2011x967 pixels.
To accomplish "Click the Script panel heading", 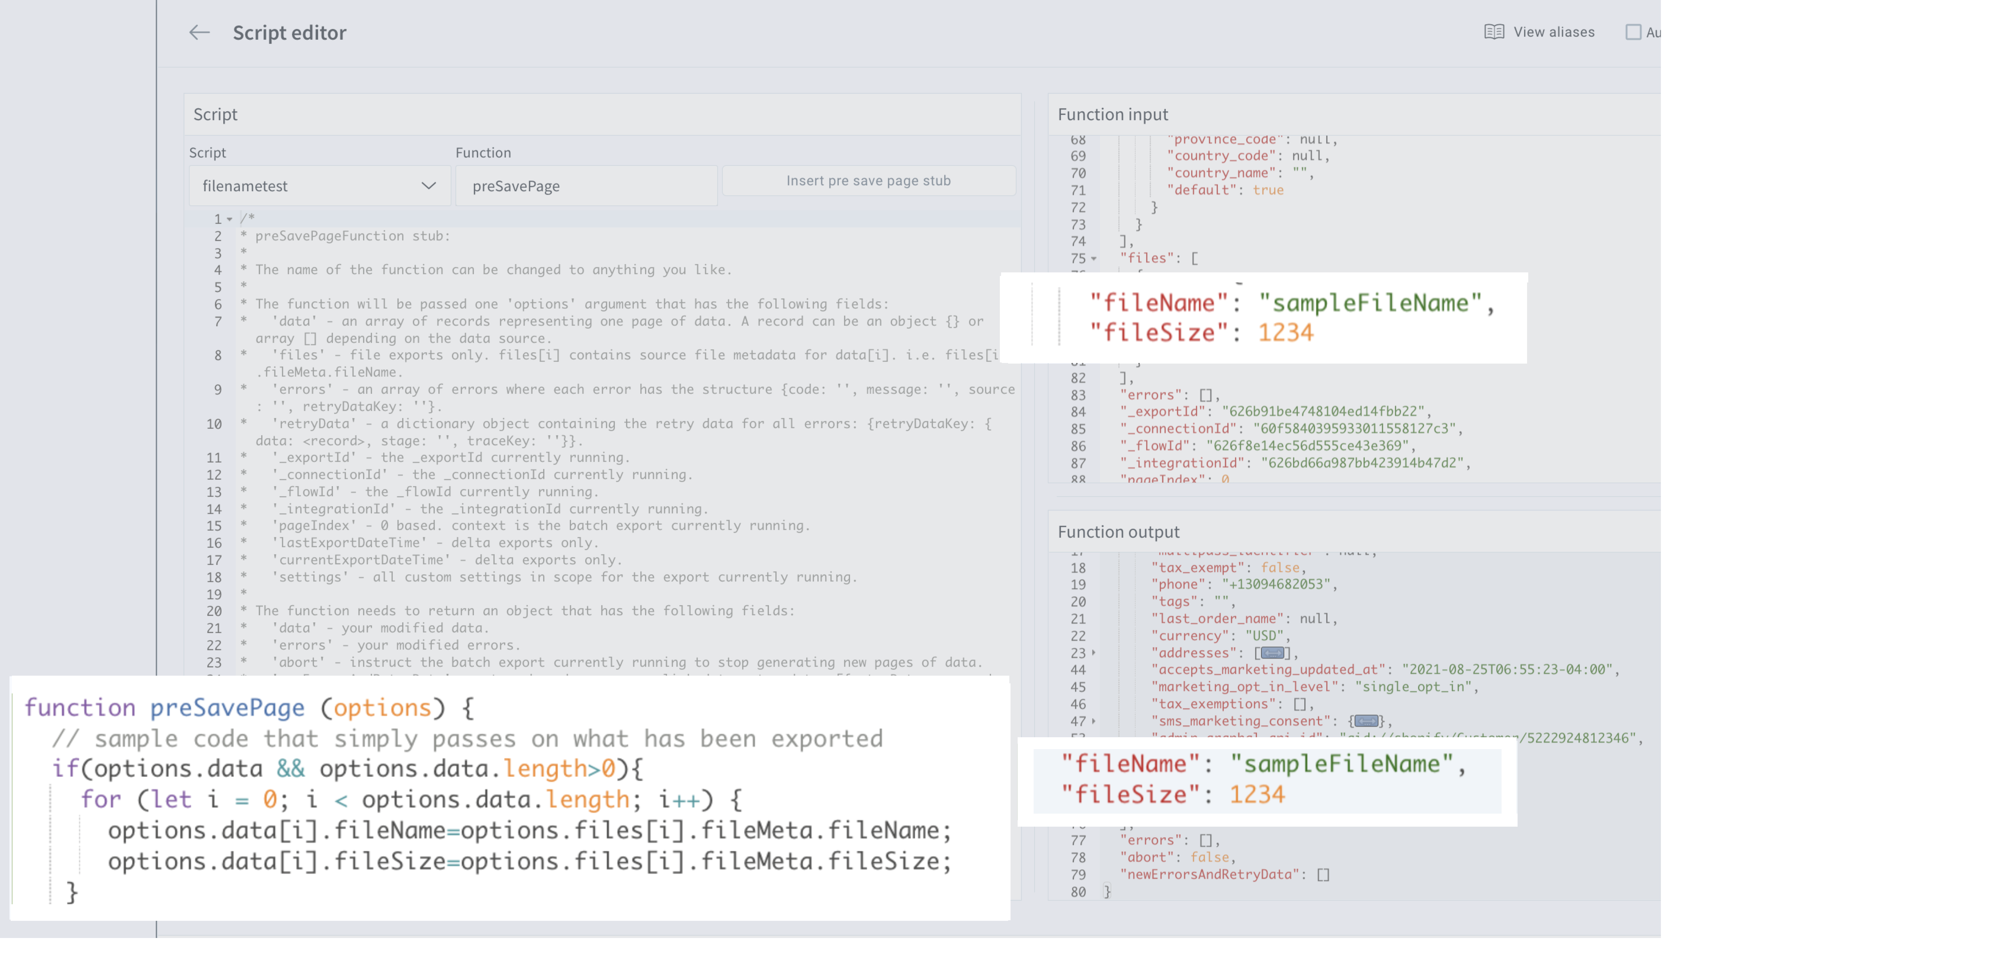I will click(216, 115).
